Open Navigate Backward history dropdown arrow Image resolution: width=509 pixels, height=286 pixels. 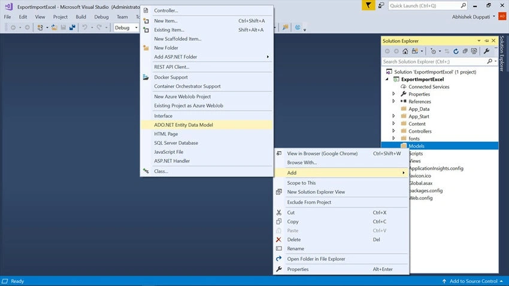(20, 28)
